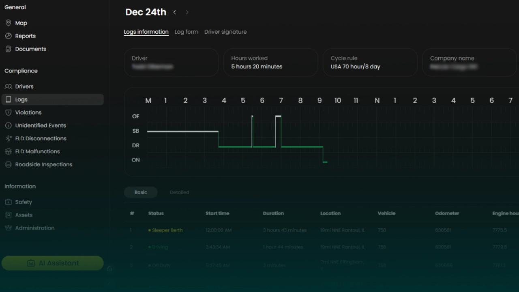
Task: Click the Odometer column header
Action: pyautogui.click(x=447, y=213)
